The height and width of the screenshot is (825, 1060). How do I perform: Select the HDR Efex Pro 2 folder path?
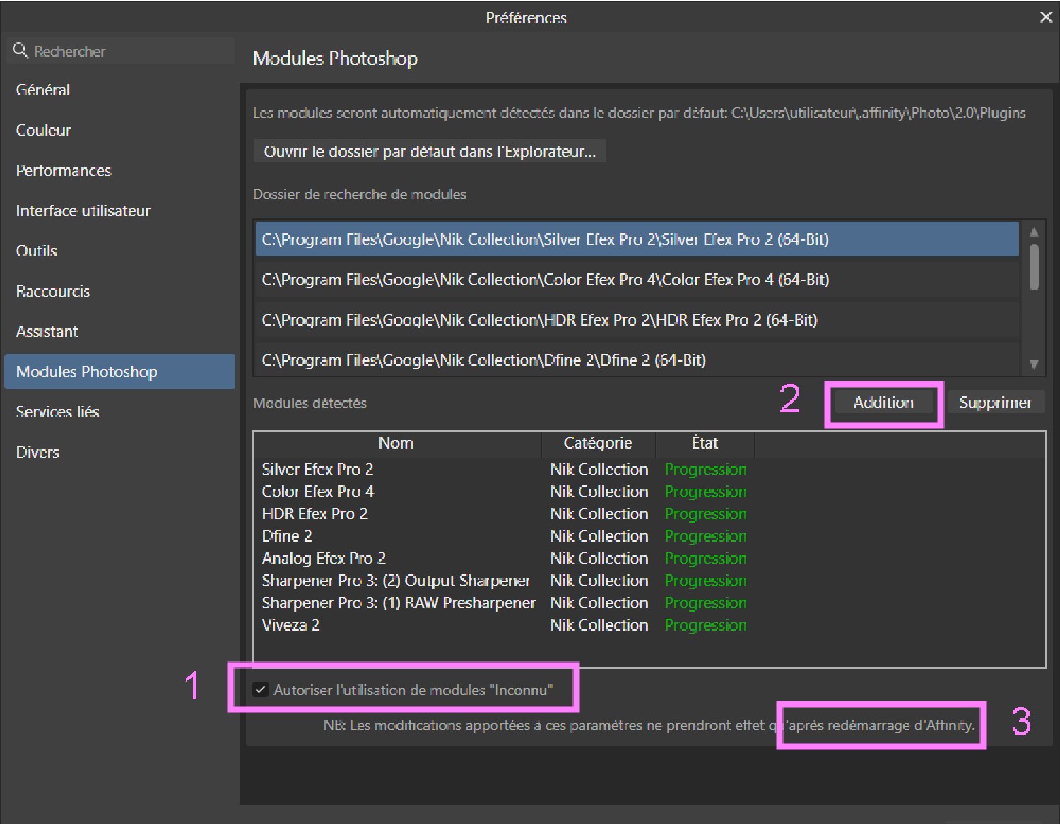click(637, 320)
